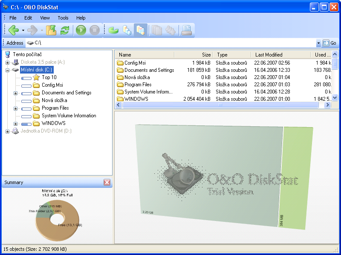341x255 pixels.
Task: Click the address bar showing C:\
Action: pos(171,43)
